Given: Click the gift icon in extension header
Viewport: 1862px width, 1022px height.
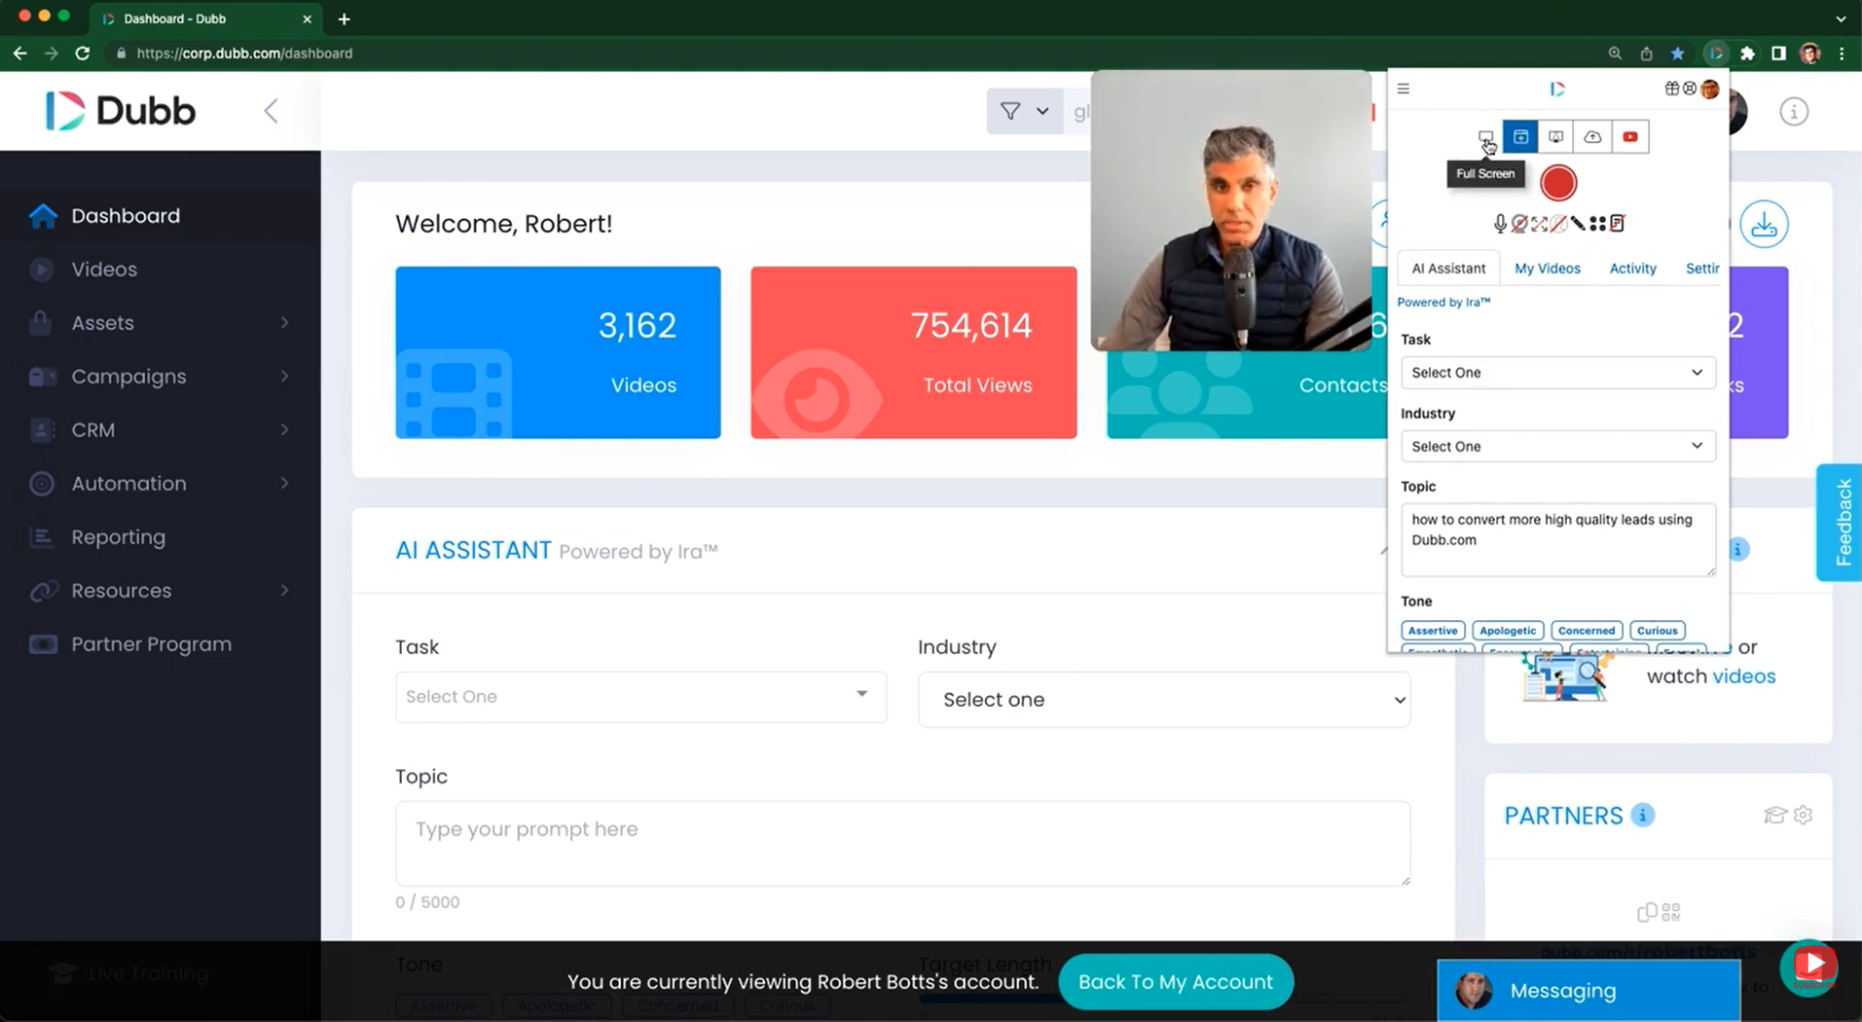Looking at the screenshot, I should tap(1672, 89).
